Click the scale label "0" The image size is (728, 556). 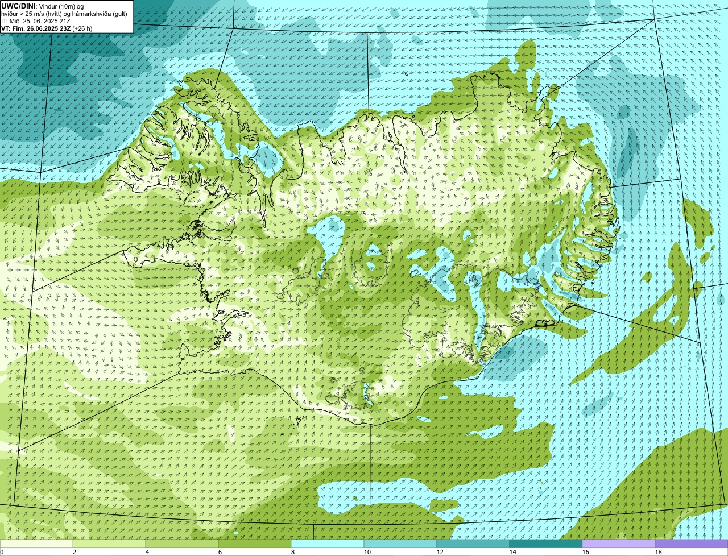tap(2, 552)
